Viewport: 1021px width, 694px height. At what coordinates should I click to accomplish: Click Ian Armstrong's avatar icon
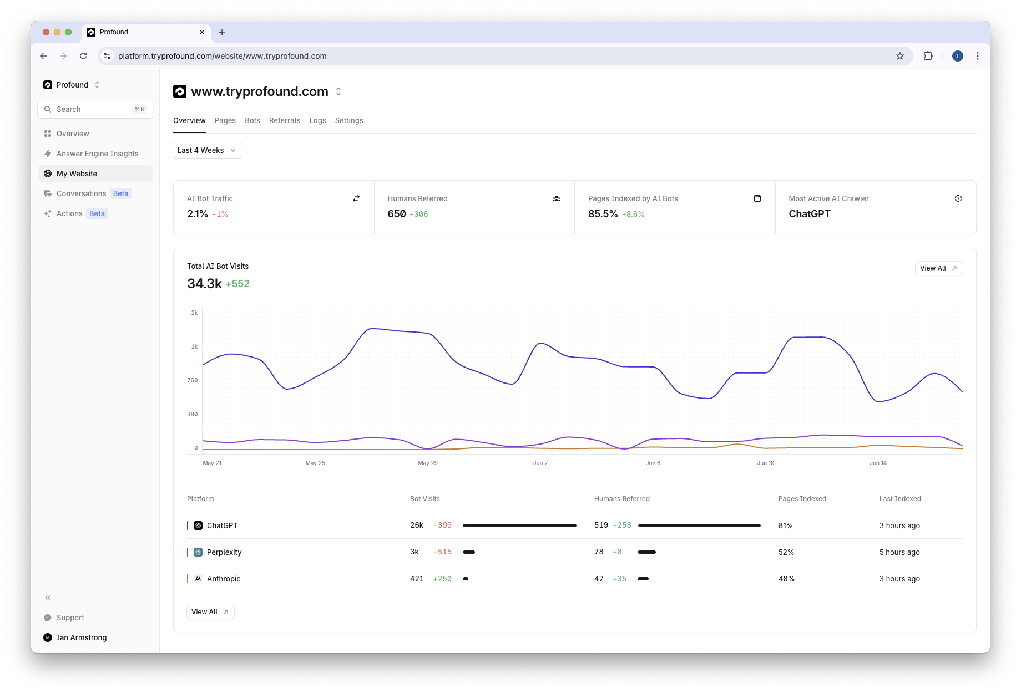[48, 637]
